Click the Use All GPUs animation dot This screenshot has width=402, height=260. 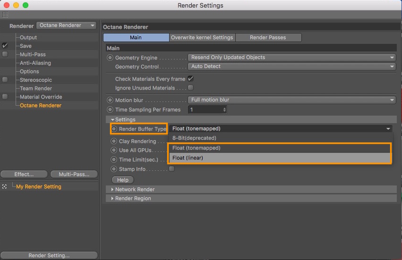114,151
